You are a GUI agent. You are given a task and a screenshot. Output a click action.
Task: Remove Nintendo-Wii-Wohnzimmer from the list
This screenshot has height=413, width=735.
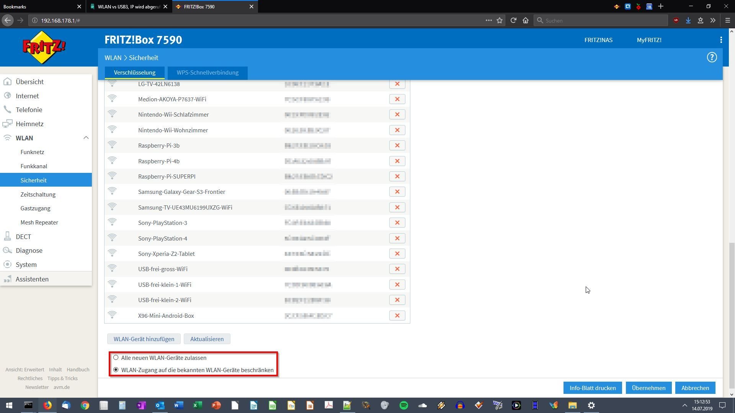pos(397,130)
